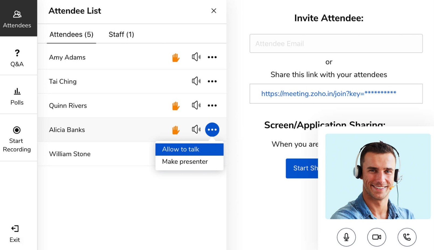Screen dimensions: 434x250
Task: Select Allow to talk menu option
Action: (x=189, y=149)
